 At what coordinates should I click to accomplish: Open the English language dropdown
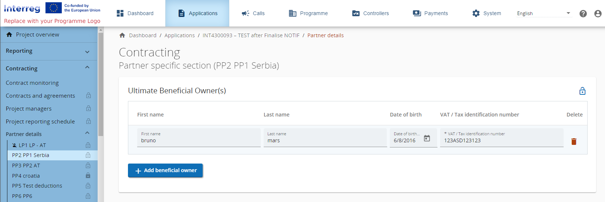[543, 14]
